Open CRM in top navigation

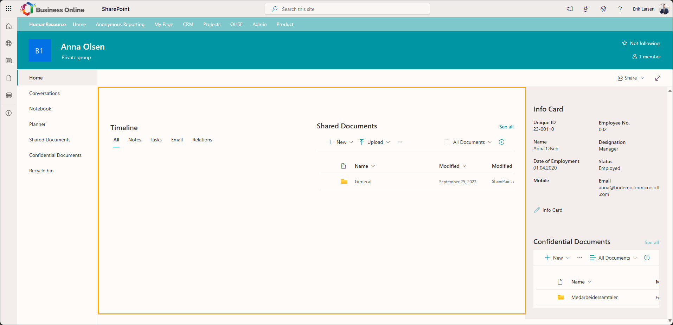(188, 24)
